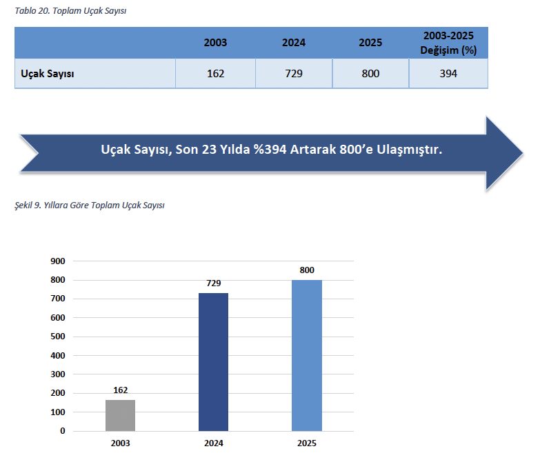Click the 800 data label above bar
540x471 pixels.
coord(307,270)
